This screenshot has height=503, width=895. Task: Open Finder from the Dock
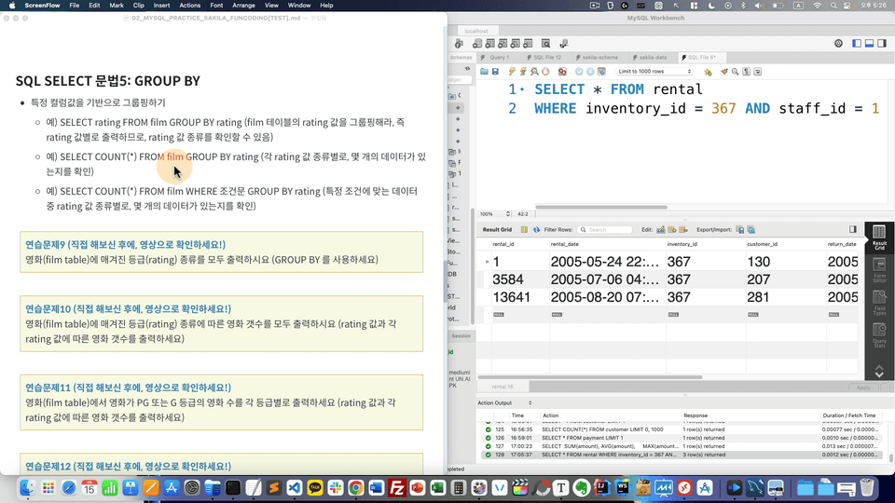coord(27,488)
